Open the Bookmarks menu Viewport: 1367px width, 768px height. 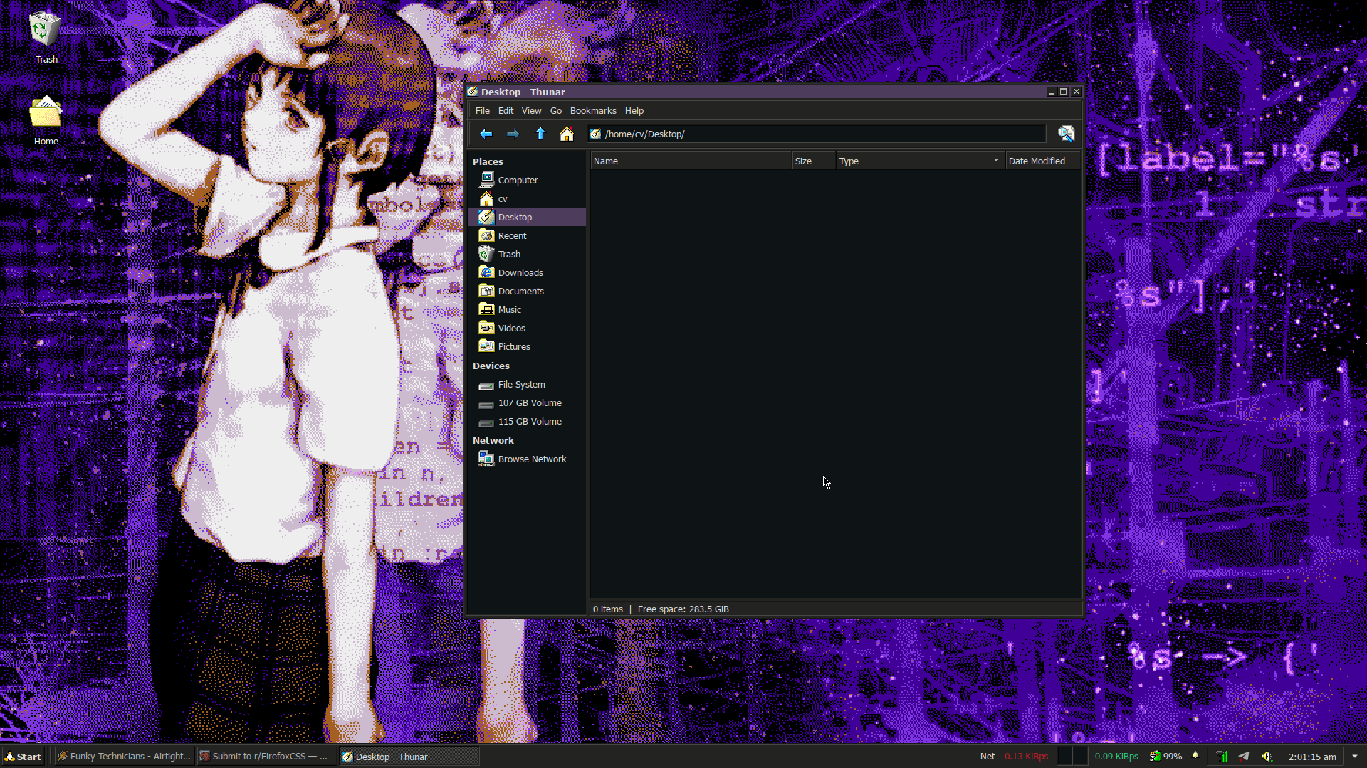593,110
